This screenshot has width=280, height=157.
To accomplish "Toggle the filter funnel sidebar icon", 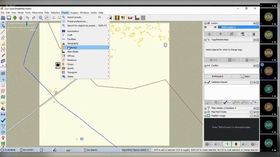I will (x=3, y=126).
